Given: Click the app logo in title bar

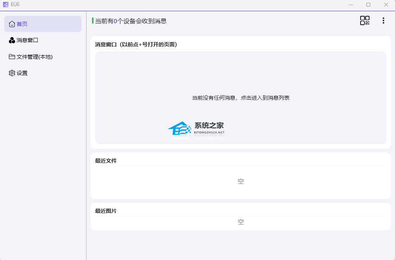Looking at the screenshot, I should (x=6, y=5).
